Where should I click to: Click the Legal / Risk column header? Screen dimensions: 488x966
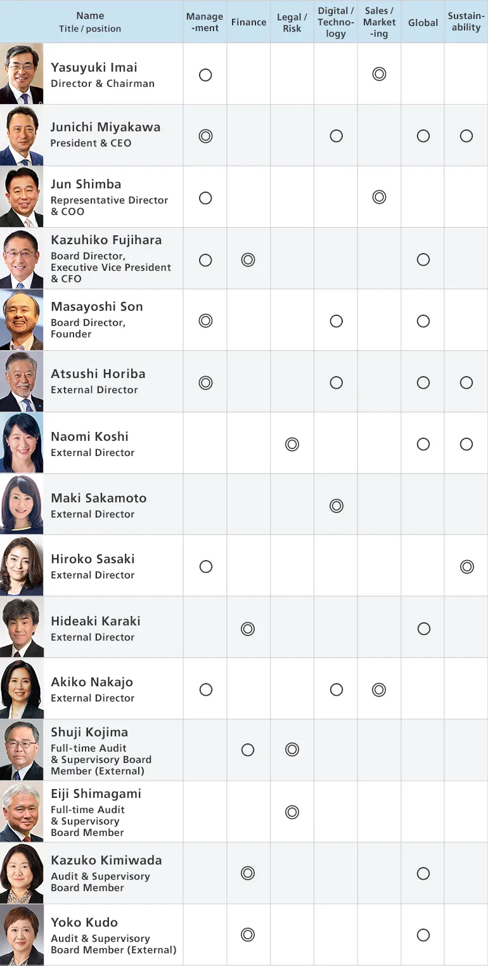click(x=292, y=22)
